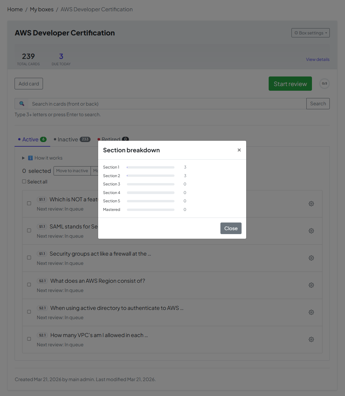345x396 pixels.
Task: Click gear icon for active directory card
Action: click(x=311, y=312)
